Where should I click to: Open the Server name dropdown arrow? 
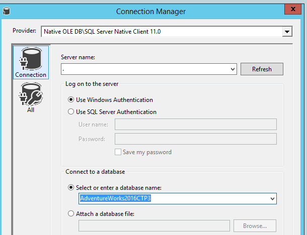coord(233,69)
